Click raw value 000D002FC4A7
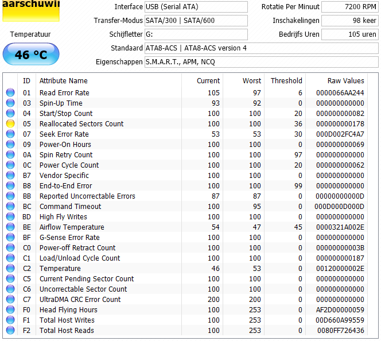Viewport: 381px width, 341px height. coord(340,134)
